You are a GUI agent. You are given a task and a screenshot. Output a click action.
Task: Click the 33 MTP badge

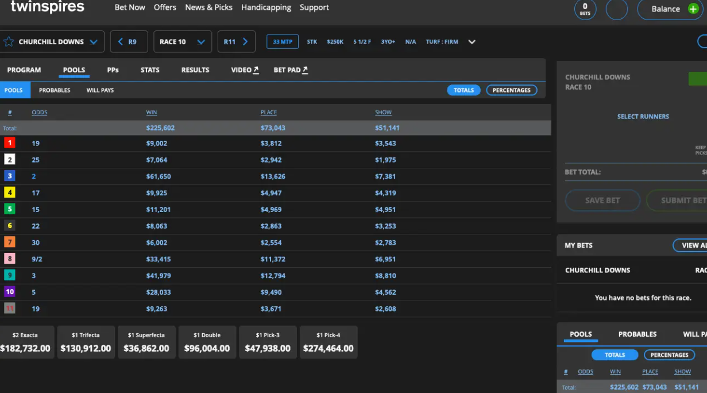[283, 42]
